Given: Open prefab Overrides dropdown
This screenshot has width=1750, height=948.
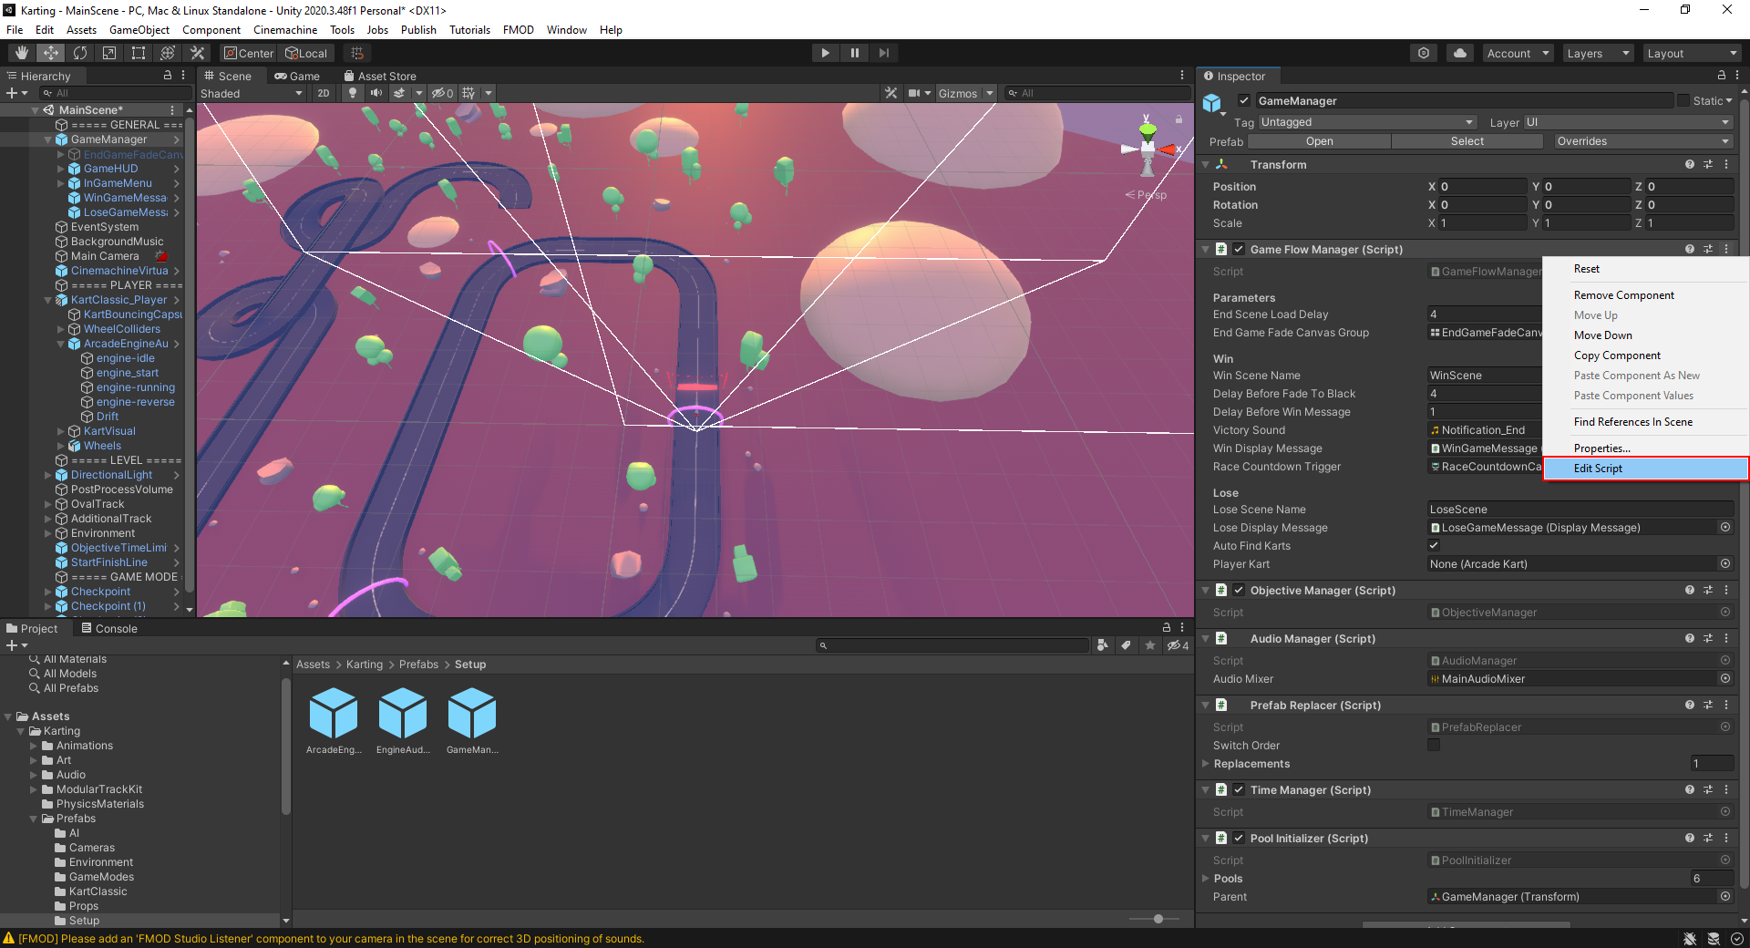Looking at the screenshot, I should coord(1642,141).
